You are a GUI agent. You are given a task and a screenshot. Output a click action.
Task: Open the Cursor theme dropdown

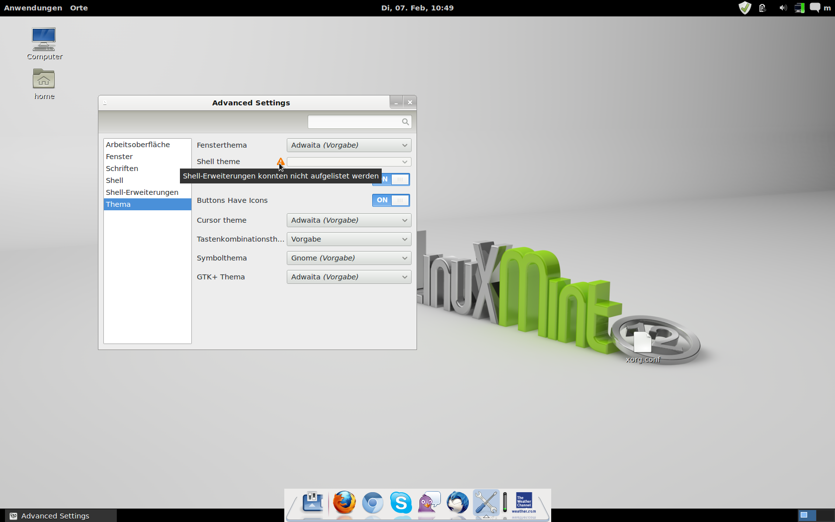coord(349,220)
